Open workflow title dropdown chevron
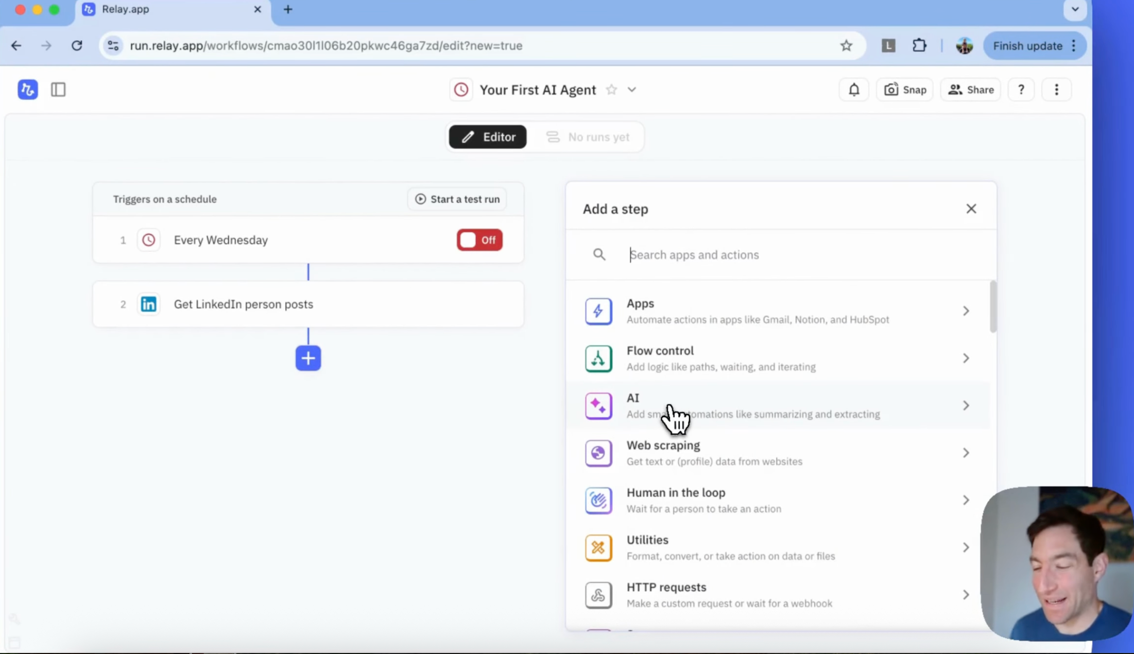The width and height of the screenshot is (1134, 654). (632, 90)
